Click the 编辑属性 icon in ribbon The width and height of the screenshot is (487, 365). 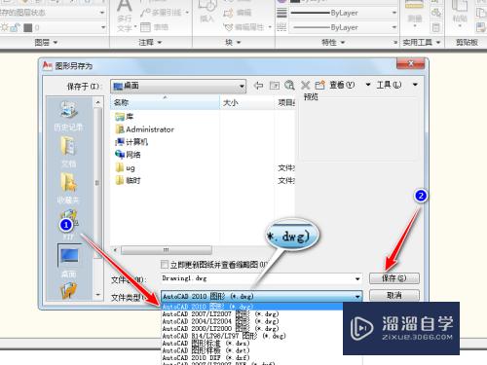228,27
